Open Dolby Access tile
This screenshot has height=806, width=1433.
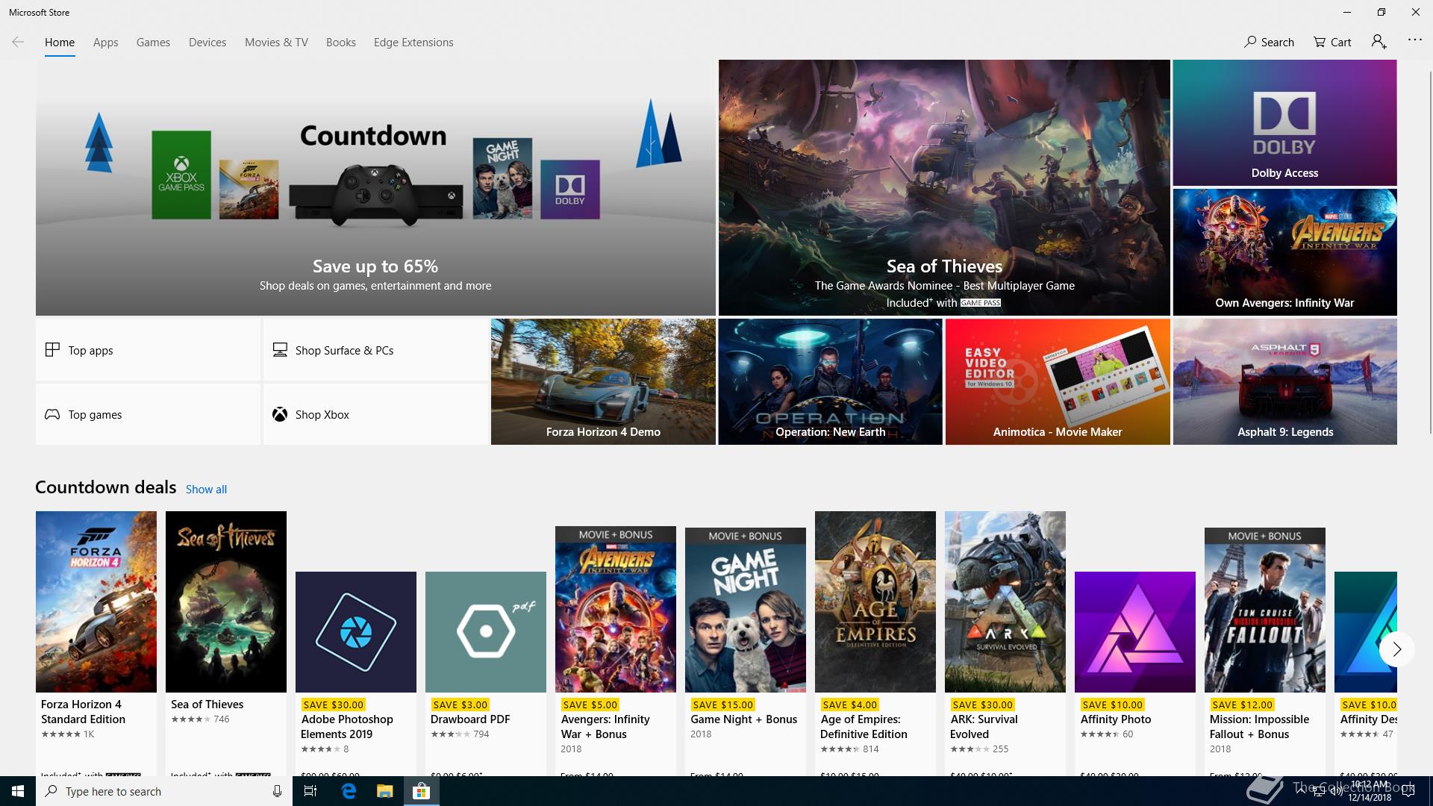[1284, 122]
